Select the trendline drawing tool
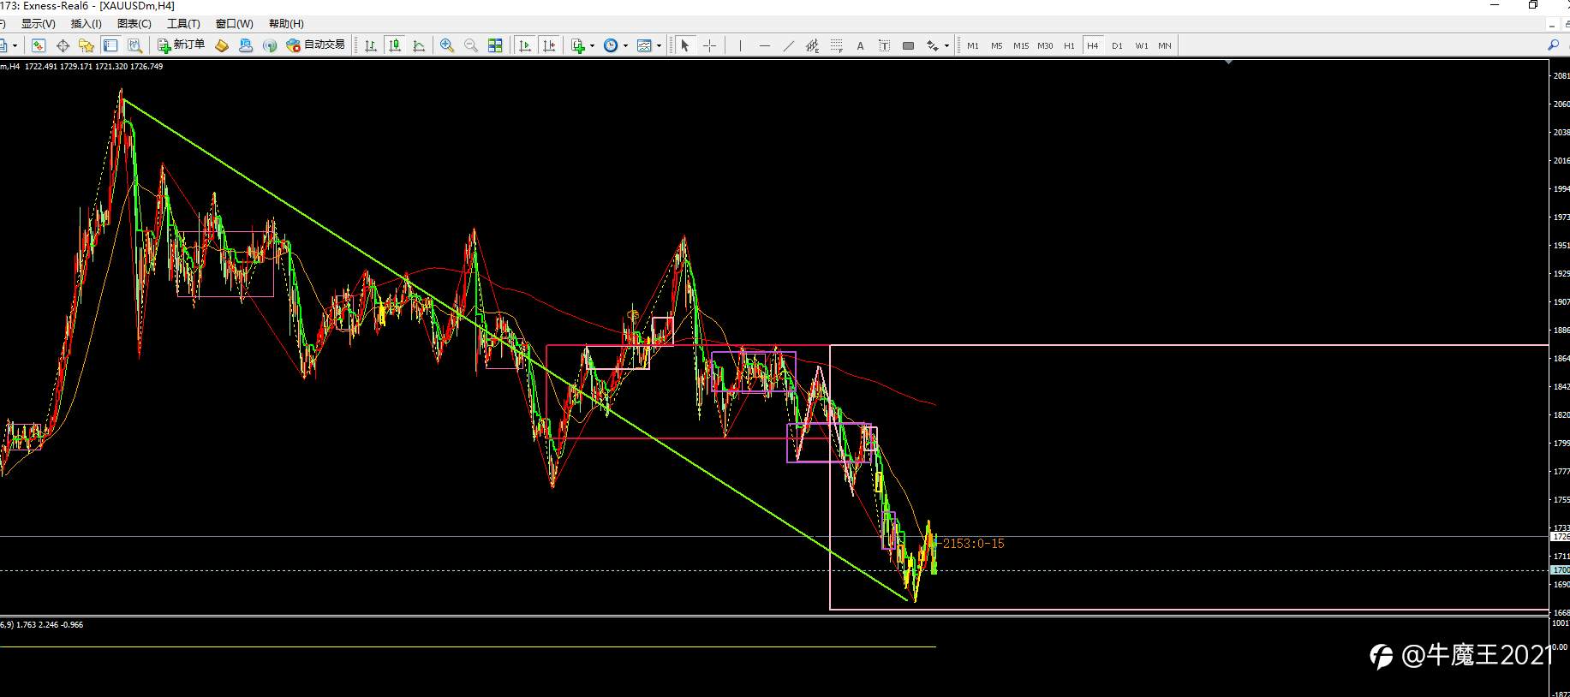Viewport: 1570px width, 697px height. [789, 45]
